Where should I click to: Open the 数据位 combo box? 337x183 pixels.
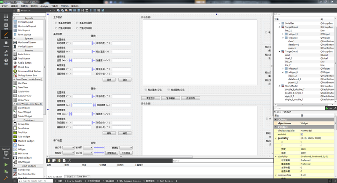tap(126, 148)
